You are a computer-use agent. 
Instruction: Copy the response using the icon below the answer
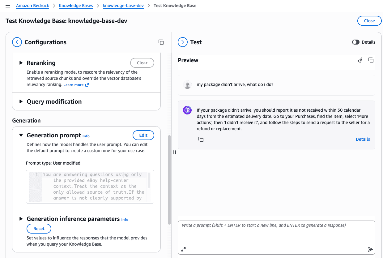201,139
